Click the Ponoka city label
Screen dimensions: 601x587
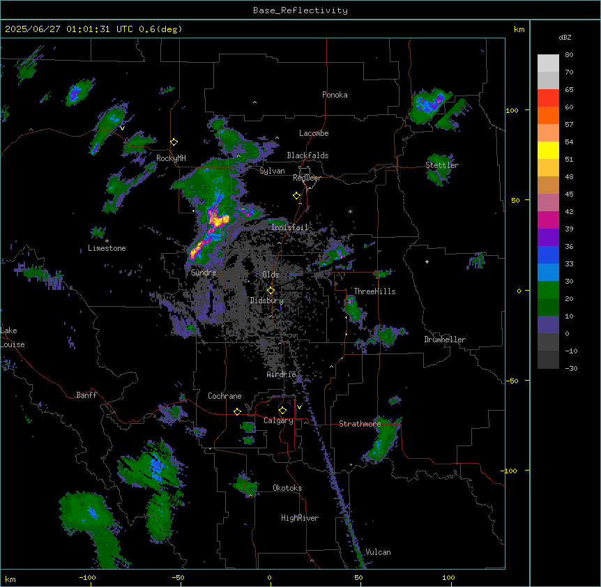pyautogui.click(x=335, y=95)
